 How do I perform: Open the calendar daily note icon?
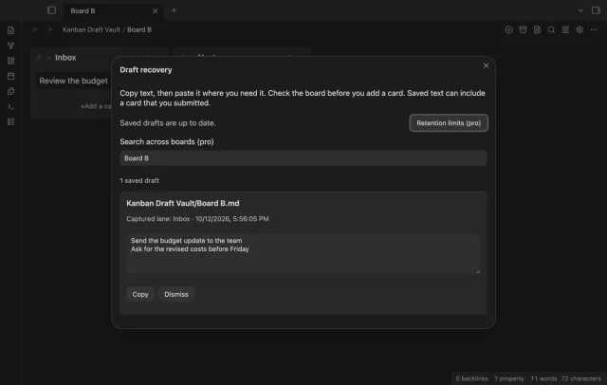[10, 76]
